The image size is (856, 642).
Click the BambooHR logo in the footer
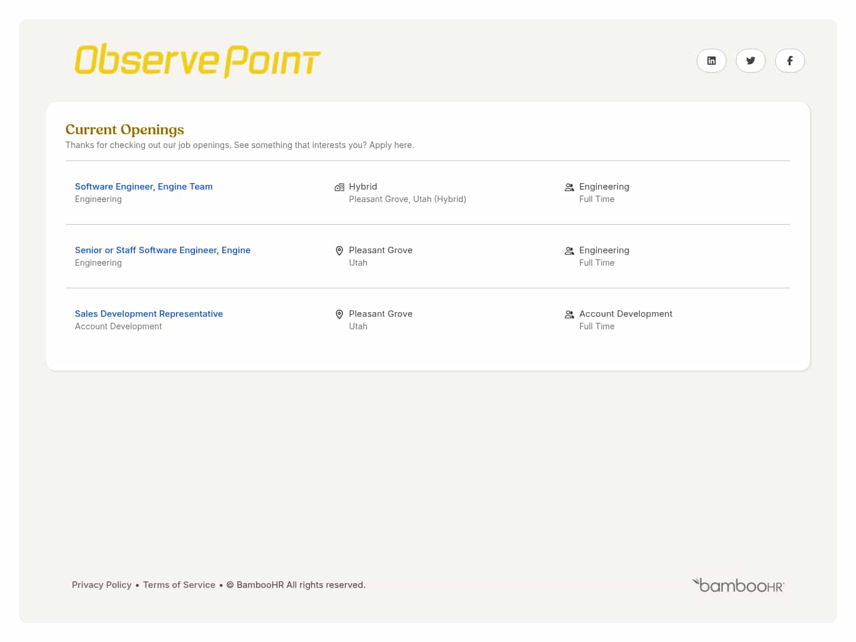tap(738, 585)
